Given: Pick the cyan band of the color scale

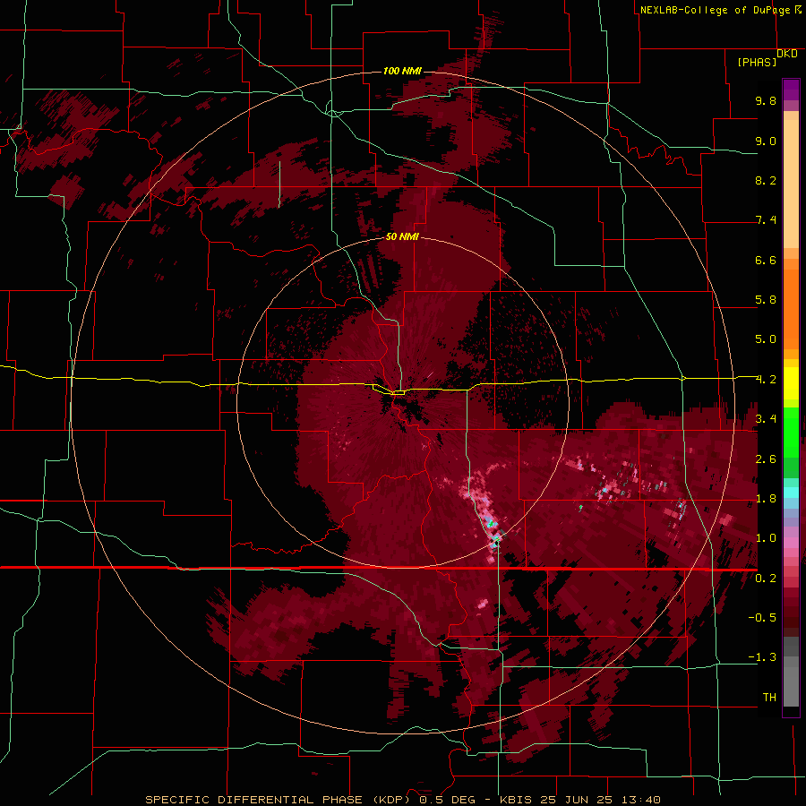Looking at the screenshot, I should pos(791,493).
